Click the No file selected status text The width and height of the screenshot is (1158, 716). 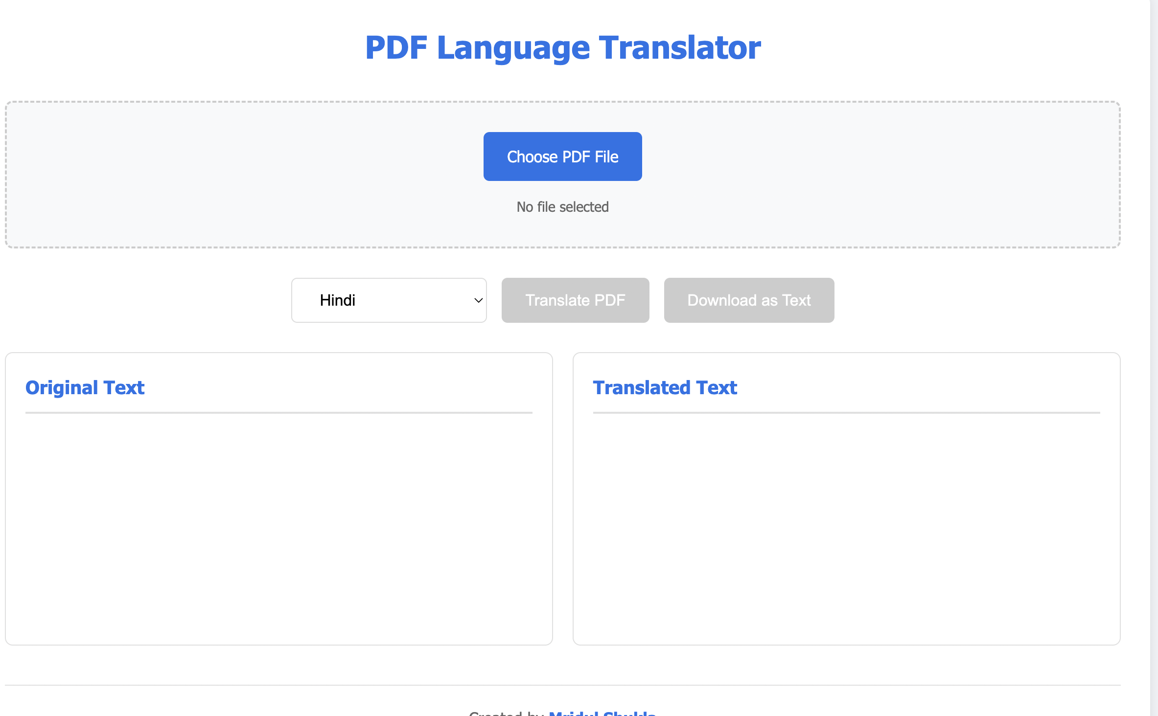(x=562, y=207)
